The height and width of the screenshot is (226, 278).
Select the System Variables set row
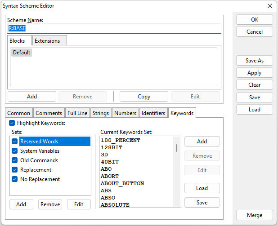55,151
